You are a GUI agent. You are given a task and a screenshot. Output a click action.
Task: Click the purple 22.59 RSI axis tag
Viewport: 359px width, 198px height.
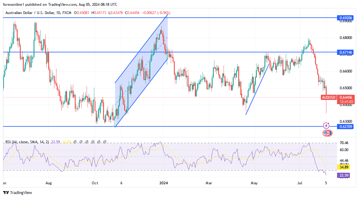[344, 175]
